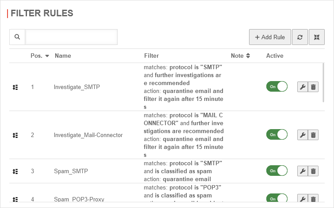Click the search magnifier icon
334x208 pixels.
click(x=17, y=37)
